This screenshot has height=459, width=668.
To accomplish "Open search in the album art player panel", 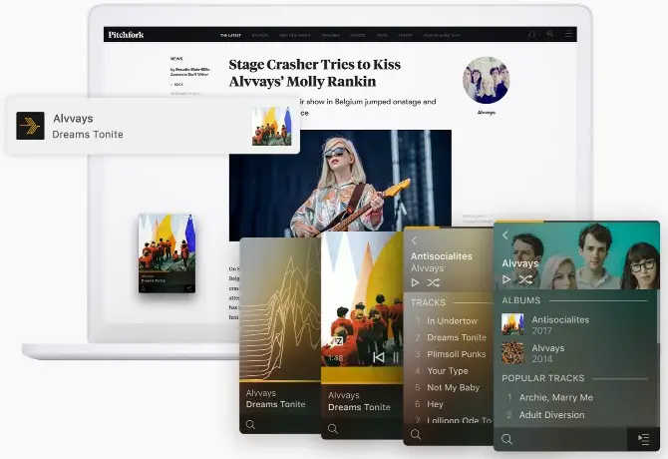I will (333, 429).
